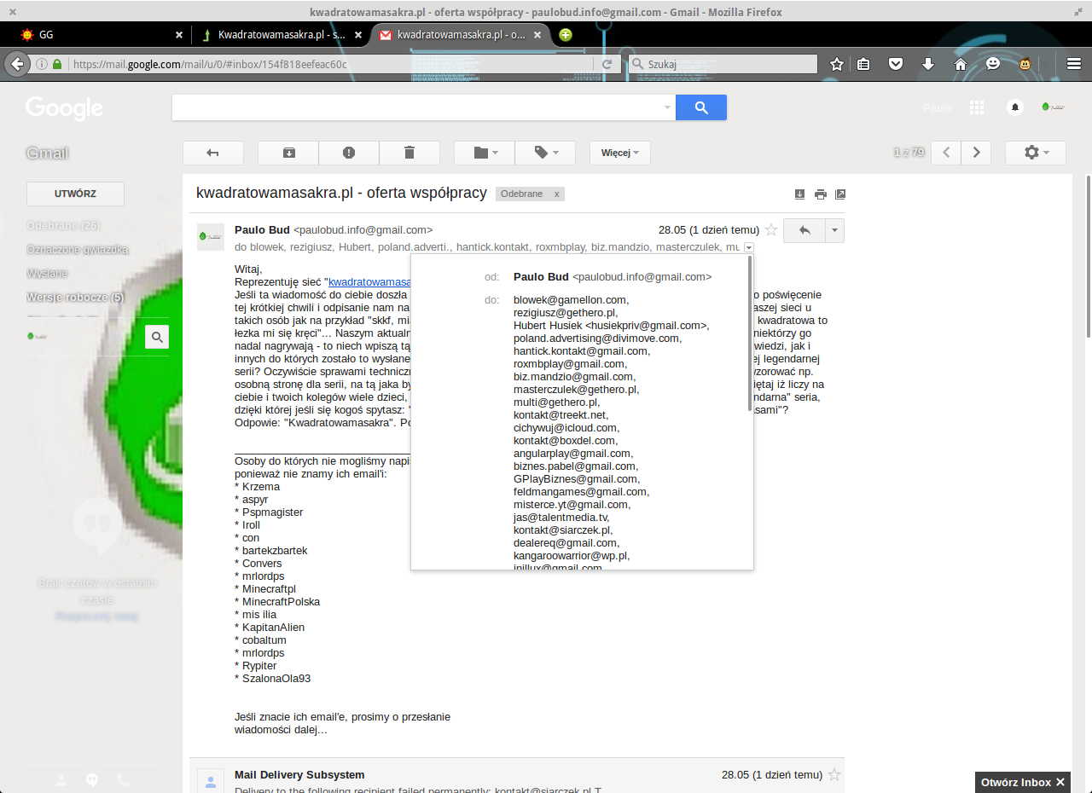Image resolution: width=1092 pixels, height=793 pixels.
Task: Star the Mail Delivery Subsystem message
Action: pyautogui.click(x=834, y=775)
